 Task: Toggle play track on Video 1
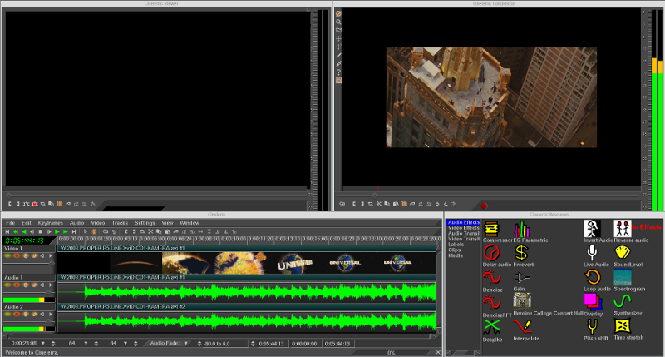(7, 256)
